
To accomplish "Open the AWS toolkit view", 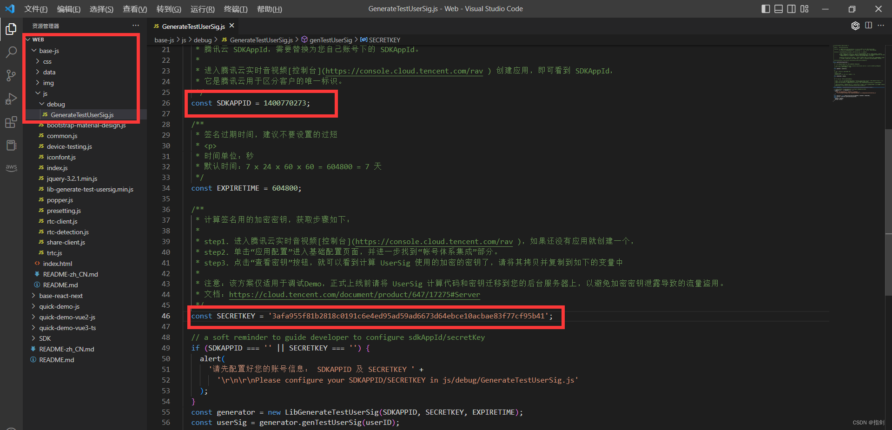I will [11, 167].
